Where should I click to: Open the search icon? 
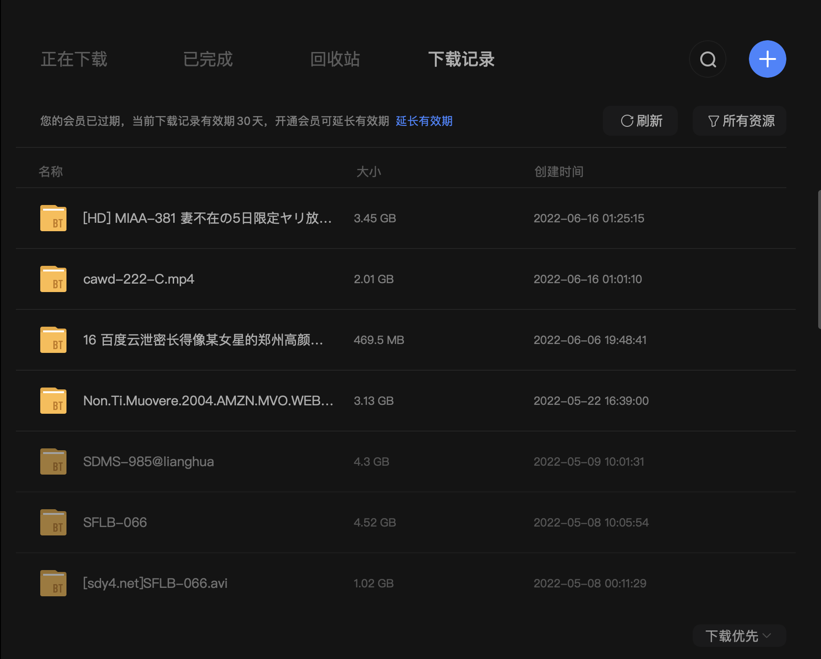coord(707,59)
